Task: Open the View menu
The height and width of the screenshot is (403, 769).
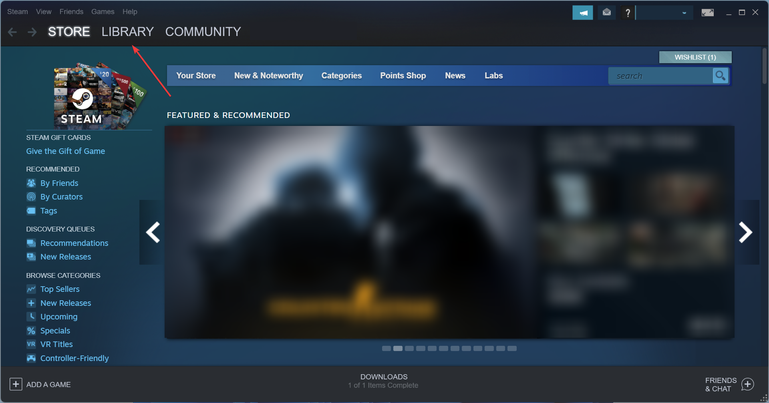Action: (x=44, y=12)
